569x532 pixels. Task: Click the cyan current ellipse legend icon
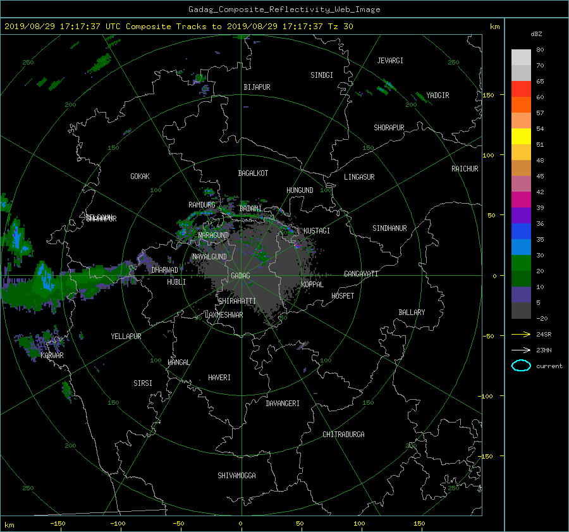521,366
